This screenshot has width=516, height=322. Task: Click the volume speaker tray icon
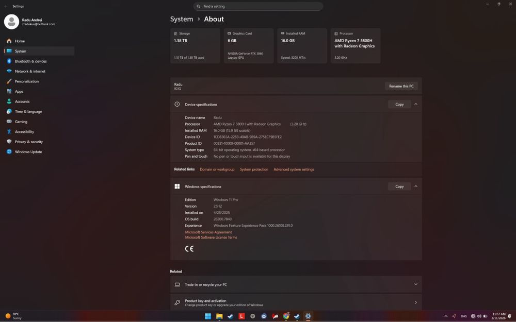(479, 316)
